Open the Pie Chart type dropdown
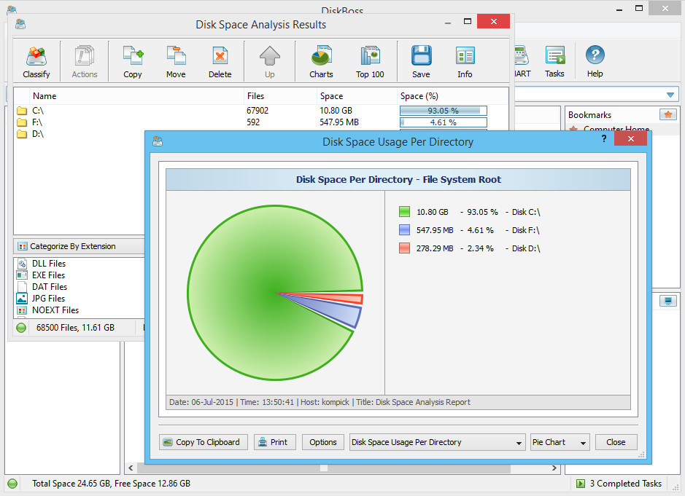685x496 pixels. coord(560,442)
